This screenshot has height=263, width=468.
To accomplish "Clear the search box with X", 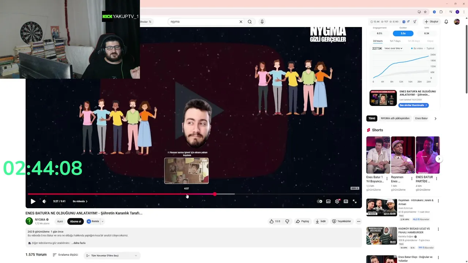I will (241, 22).
